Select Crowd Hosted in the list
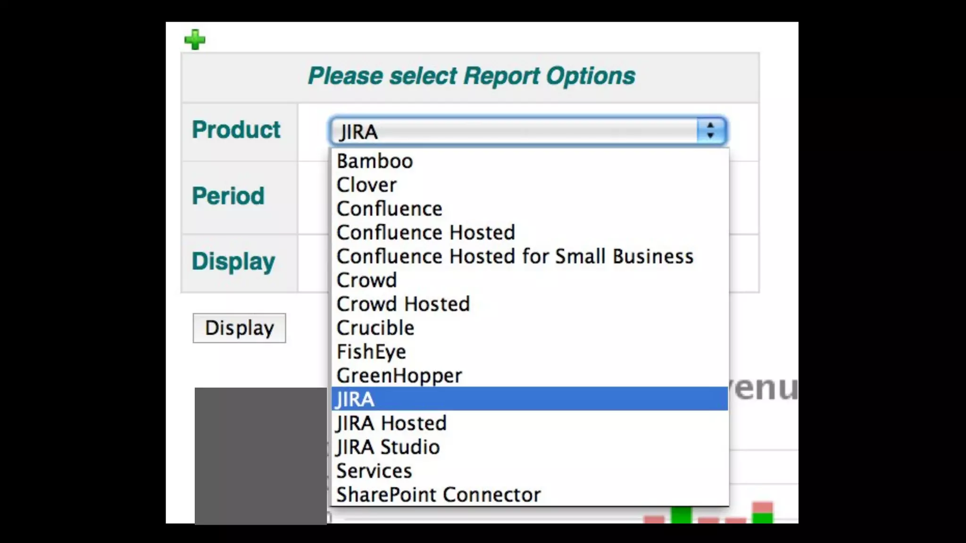 403,304
